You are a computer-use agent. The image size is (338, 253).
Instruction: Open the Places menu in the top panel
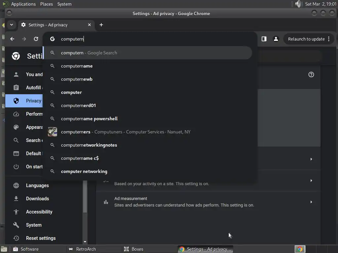tap(47, 4)
